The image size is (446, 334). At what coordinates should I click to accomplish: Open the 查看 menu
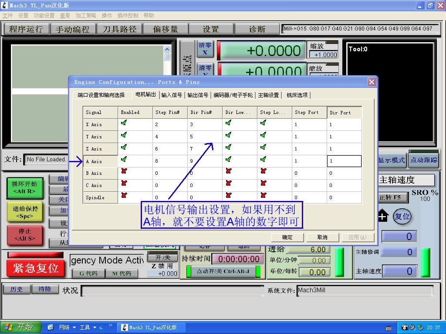click(65, 16)
